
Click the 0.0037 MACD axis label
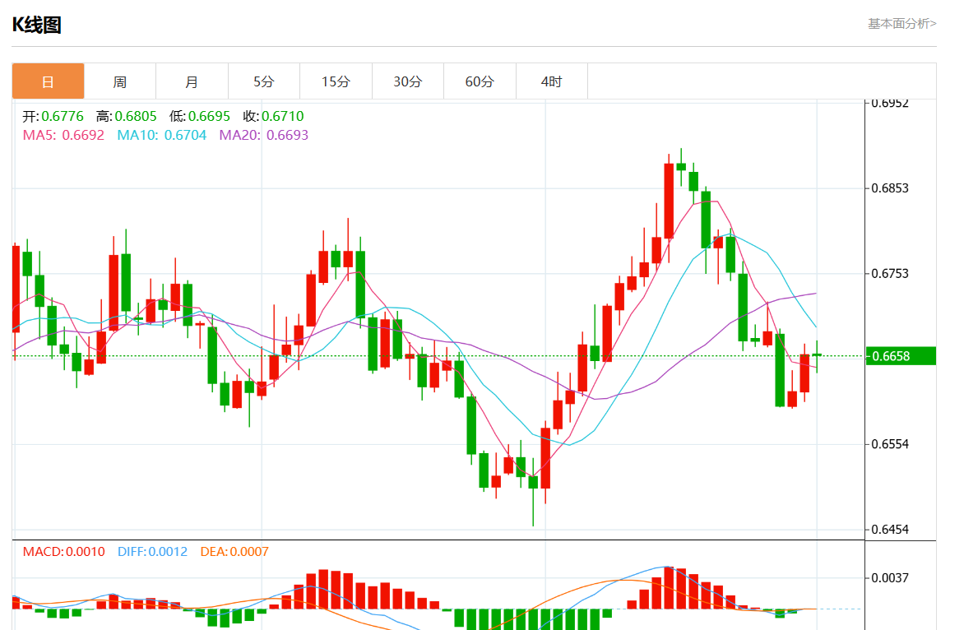tap(890, 577)
